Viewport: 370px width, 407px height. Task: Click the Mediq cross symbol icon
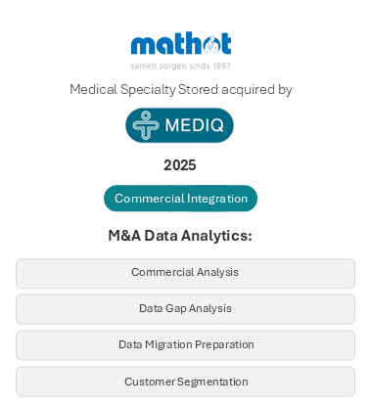coord(146,125)
